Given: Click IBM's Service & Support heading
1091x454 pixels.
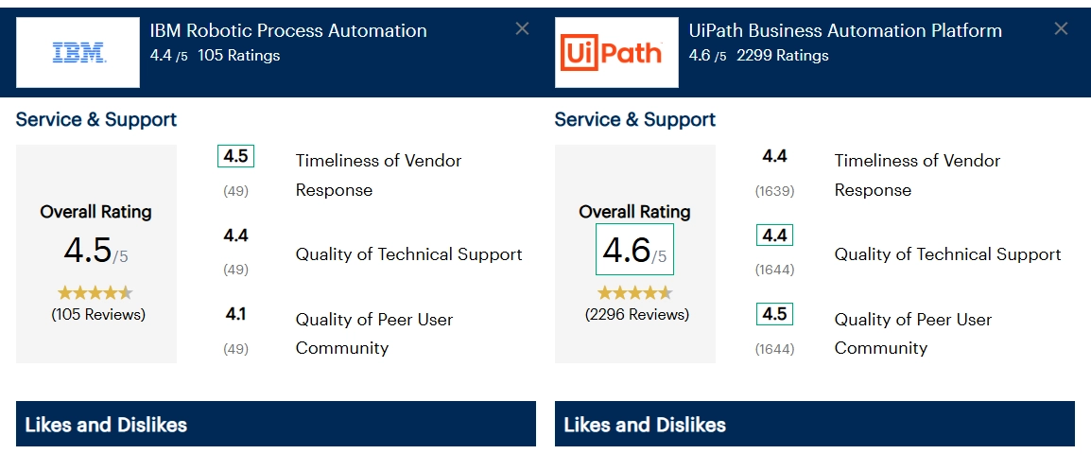Looking at the screenshot, I should pyautogui.click(x=96, y=120).
